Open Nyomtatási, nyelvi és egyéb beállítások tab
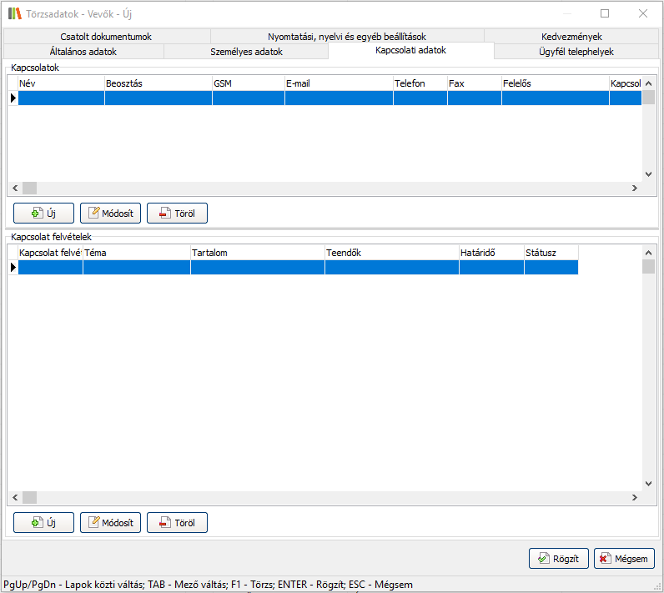664x593 pixels. [347, 37]
